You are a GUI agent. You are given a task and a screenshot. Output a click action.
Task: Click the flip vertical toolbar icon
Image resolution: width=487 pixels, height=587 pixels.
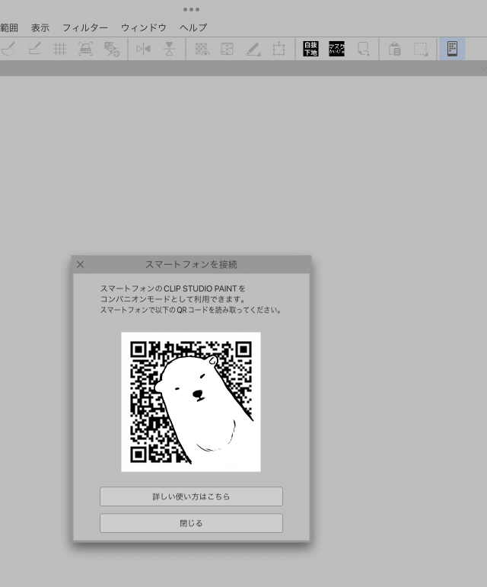pyautogui.click(x=169, y=49)
